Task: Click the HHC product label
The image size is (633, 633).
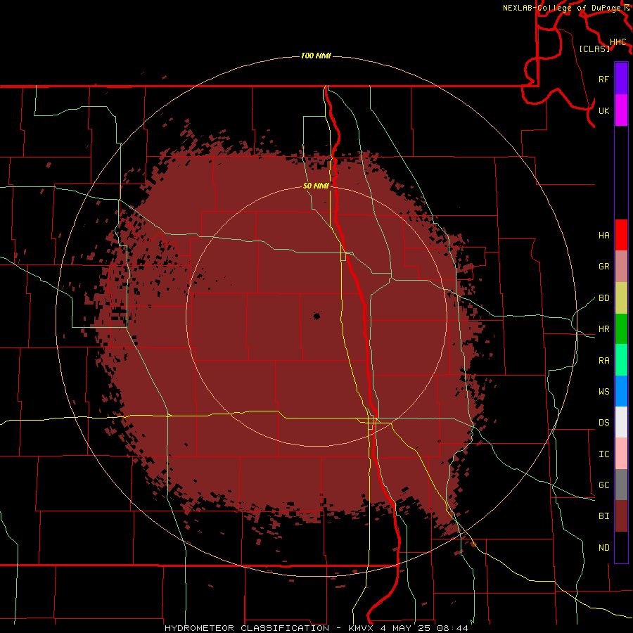Action: (x=618, y=42)
